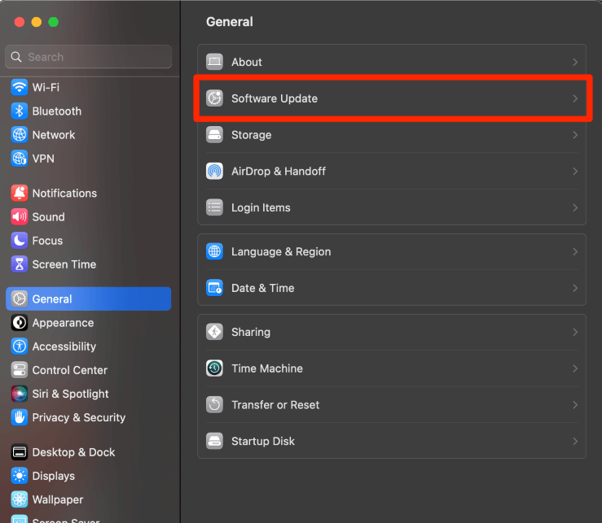Select the Startup Disk icon

click(214, 441)
